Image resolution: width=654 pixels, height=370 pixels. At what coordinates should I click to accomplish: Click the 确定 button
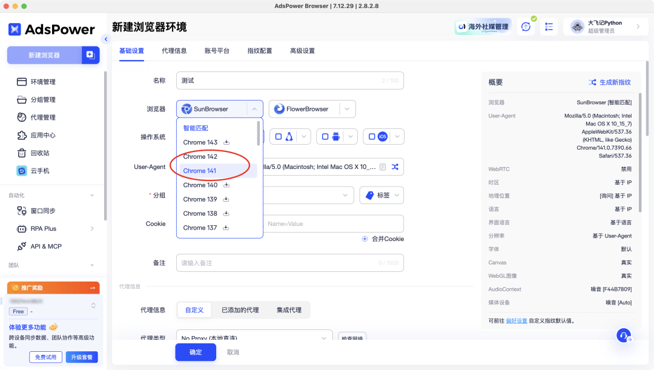pyautogui.click(x=196, y=352)
